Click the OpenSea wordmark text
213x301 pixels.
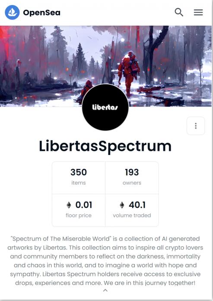pos(42,13)
